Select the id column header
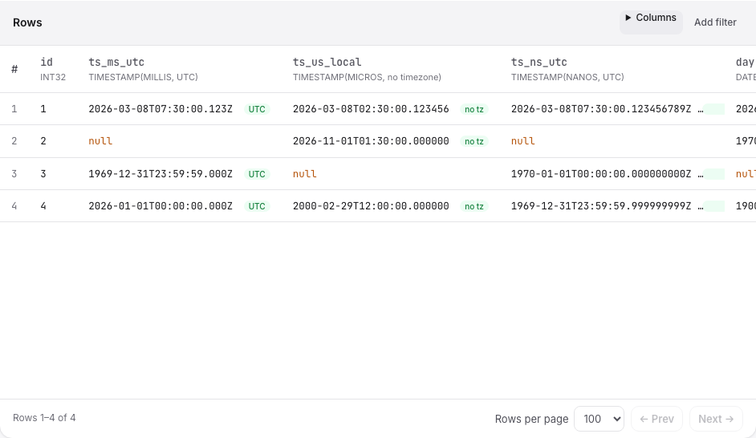Viewport: 756px width, 438px height. 47,62
